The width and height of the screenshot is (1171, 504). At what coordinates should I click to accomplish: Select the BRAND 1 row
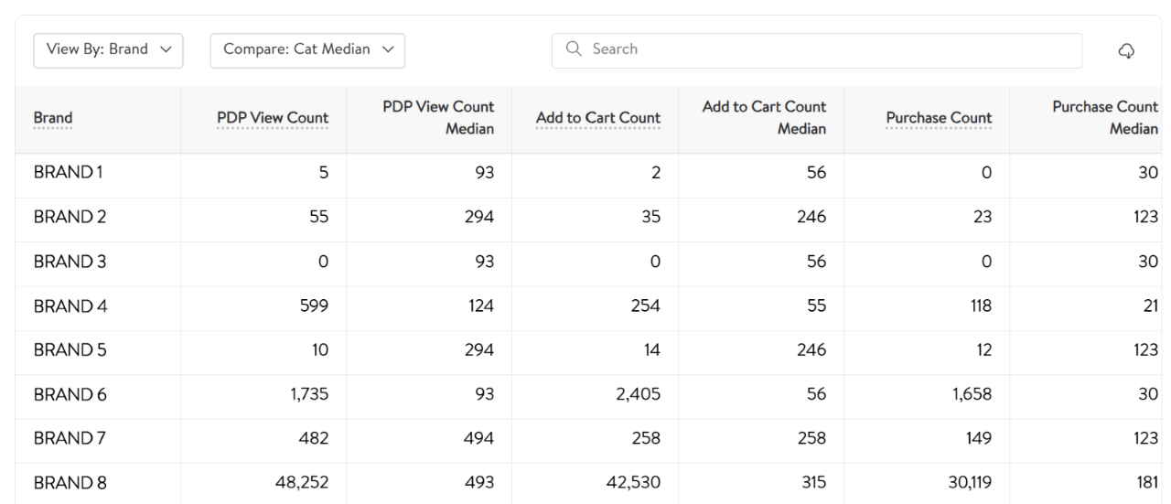point(67,173)
